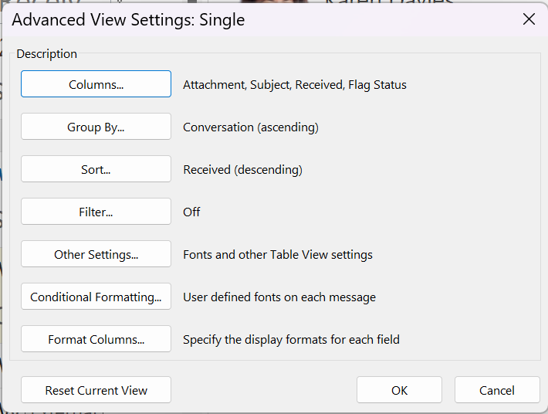Image resolution: width=548 pixels, height=414 pixels.
Task: Click the Format Columns... button
Action: click(96, 339)
